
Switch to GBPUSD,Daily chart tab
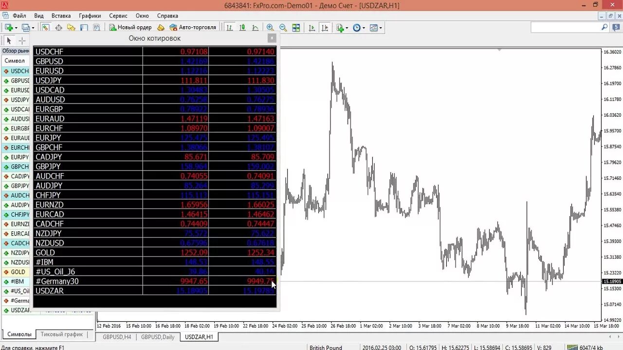(157, 337)
